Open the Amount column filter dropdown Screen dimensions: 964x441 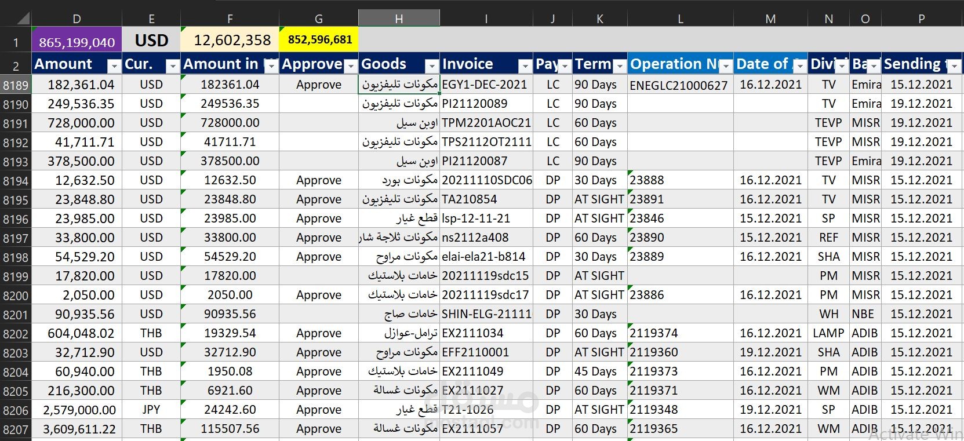point(114,65)
